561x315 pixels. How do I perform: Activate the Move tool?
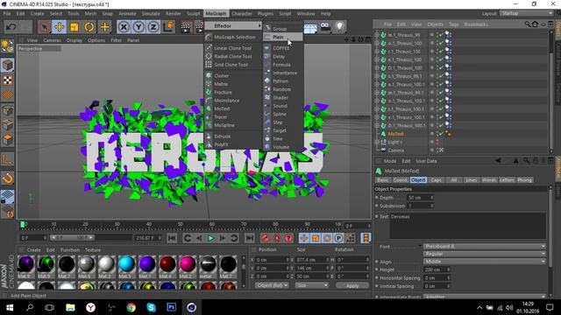(60, 27)
